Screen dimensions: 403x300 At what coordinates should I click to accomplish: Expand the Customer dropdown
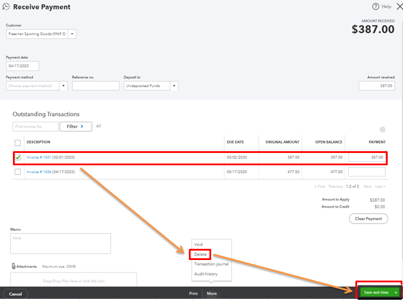coord(72,34)
